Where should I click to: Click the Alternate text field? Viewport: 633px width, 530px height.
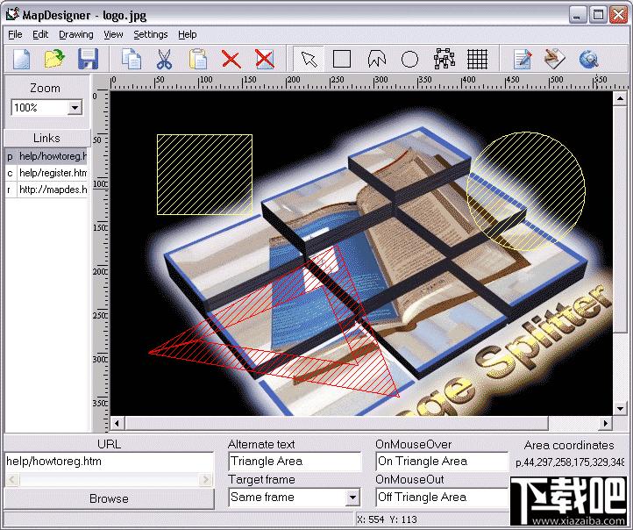[x=295, y=462]
